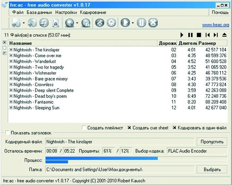Skip to previous track in the joblist player

click(x=207, y=35)
